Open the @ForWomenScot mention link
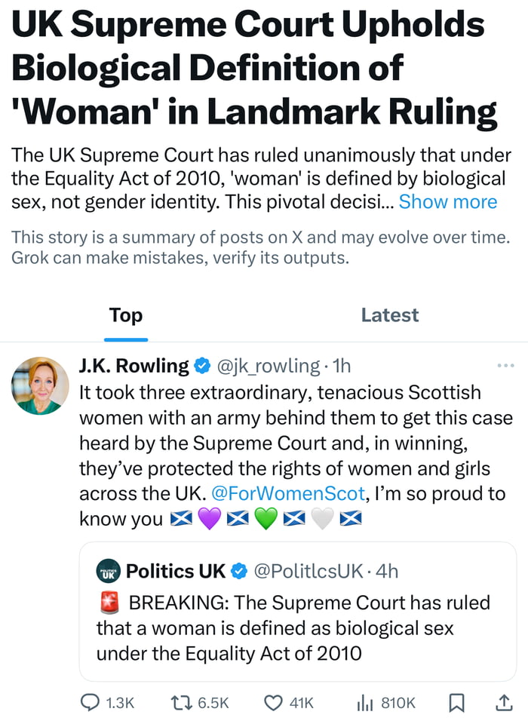This screenshot has width=528, height=724. tap(285, 493)
